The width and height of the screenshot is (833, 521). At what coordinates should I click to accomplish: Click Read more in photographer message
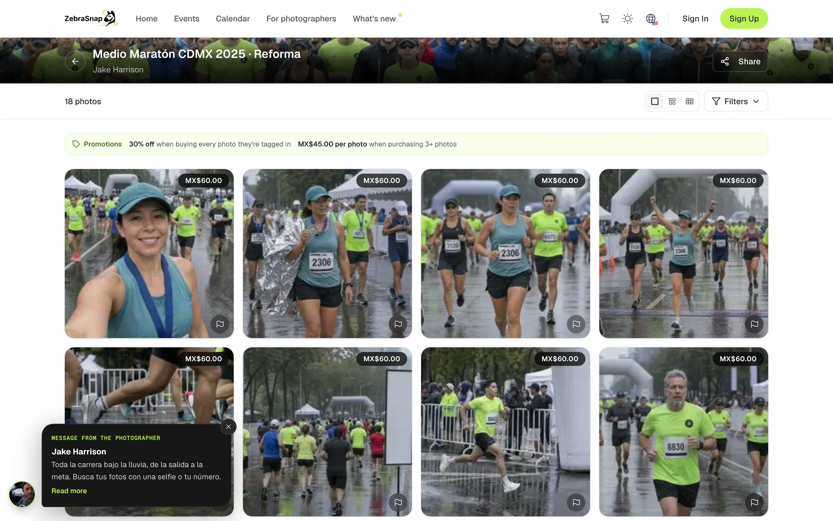pyautogui.click(x=69, y=491)
